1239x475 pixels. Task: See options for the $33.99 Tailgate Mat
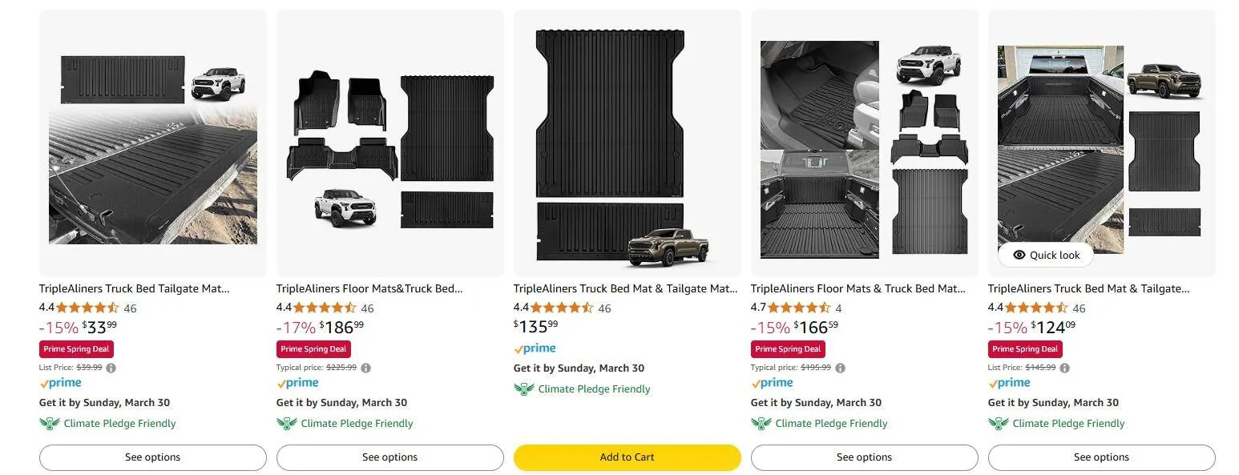click(152, 457)
